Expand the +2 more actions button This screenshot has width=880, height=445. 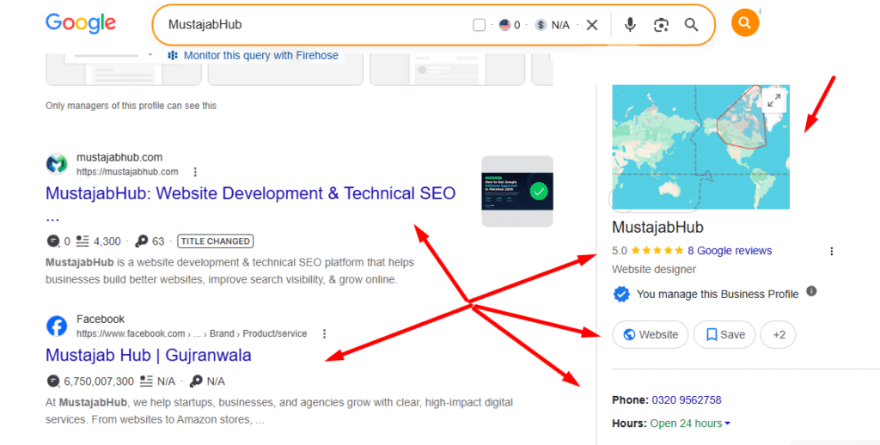(x=779, y=334)
